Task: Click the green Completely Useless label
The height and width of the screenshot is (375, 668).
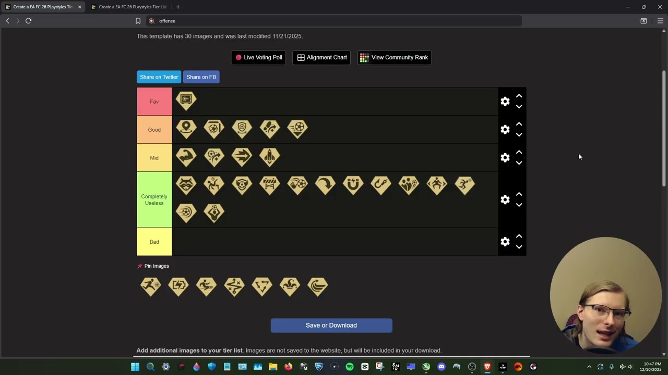Action: (154, 200)
